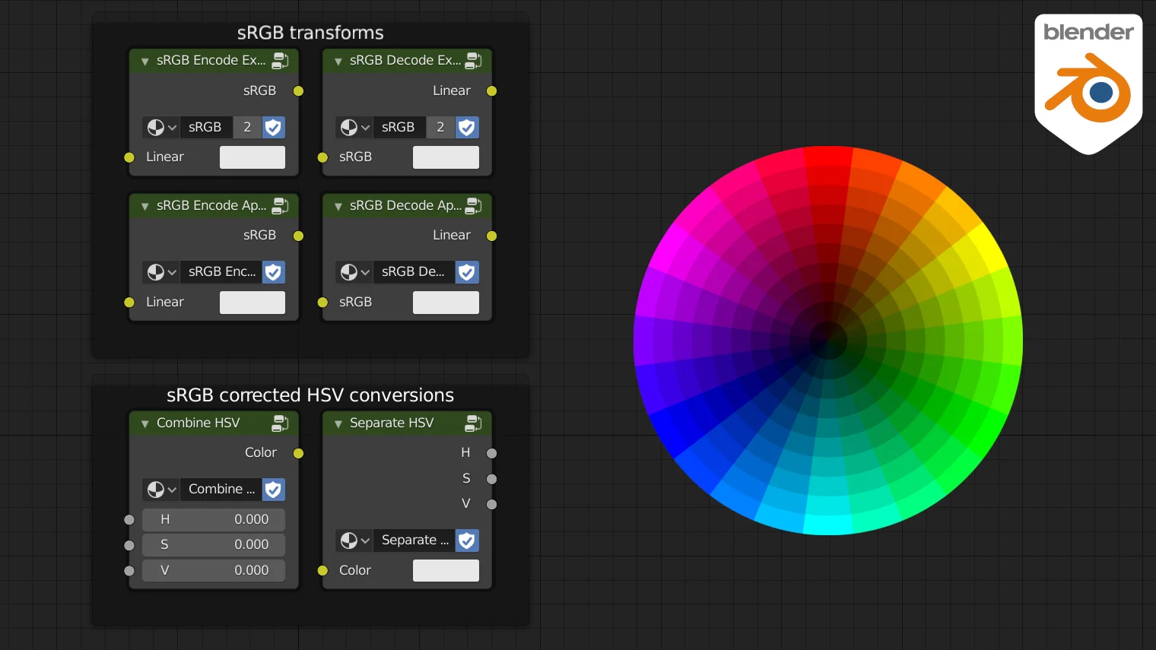1156x650 pixels.
Task: Click node group icon on sRGB Decode Approx header
Action: 473,205
